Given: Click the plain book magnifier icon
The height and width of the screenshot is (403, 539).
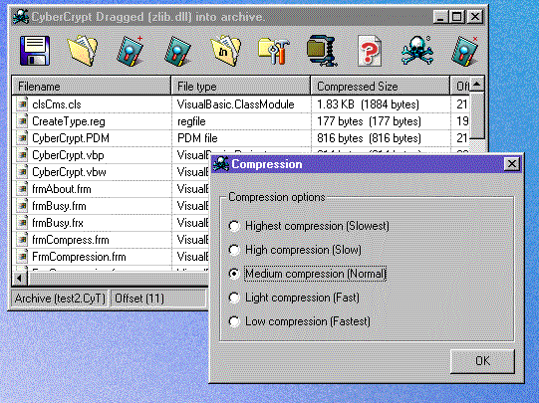Looking at the screenshot, I should click(177, 51).
